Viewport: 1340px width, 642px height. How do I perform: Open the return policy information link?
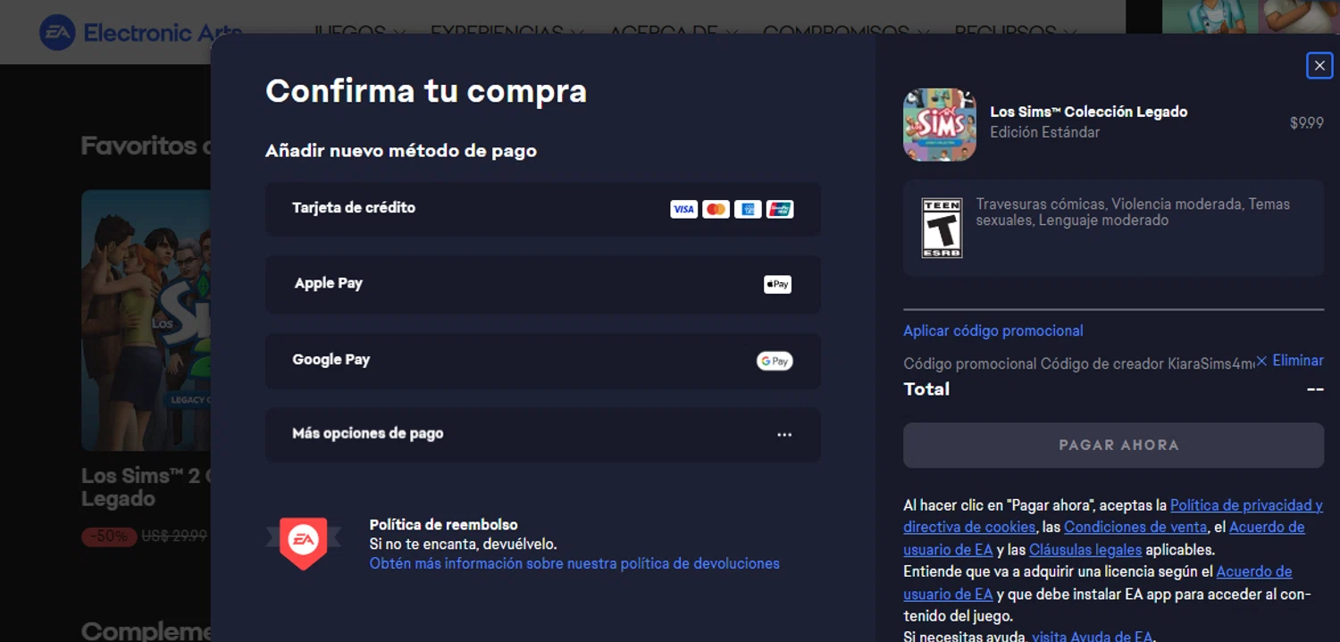click(x=574, y=563)
